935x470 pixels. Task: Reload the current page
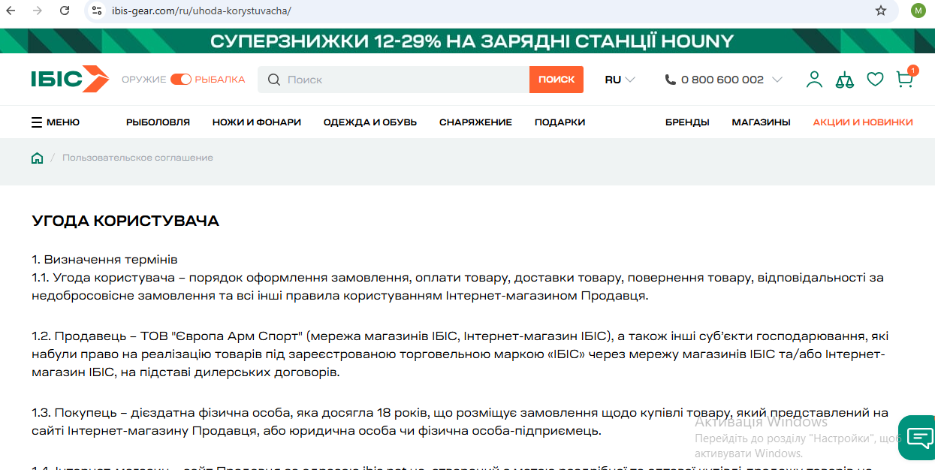[x=65, y=11]
